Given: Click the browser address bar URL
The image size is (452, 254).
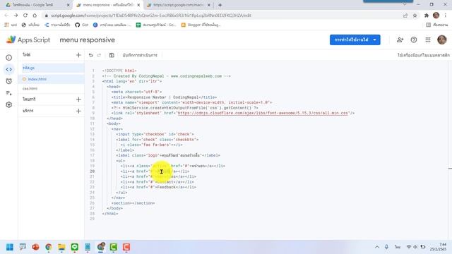Looking at the screenshot, I should coord(151,16).
